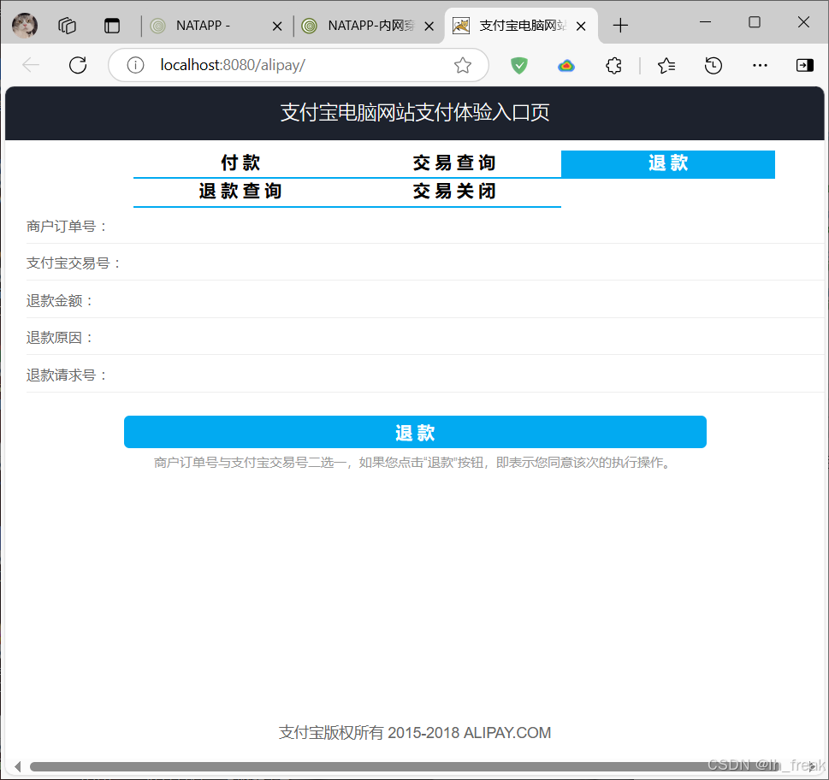Click the large blue 退款 submit button
The width and height of the screenshot is (829, 780).
point(415,432)
